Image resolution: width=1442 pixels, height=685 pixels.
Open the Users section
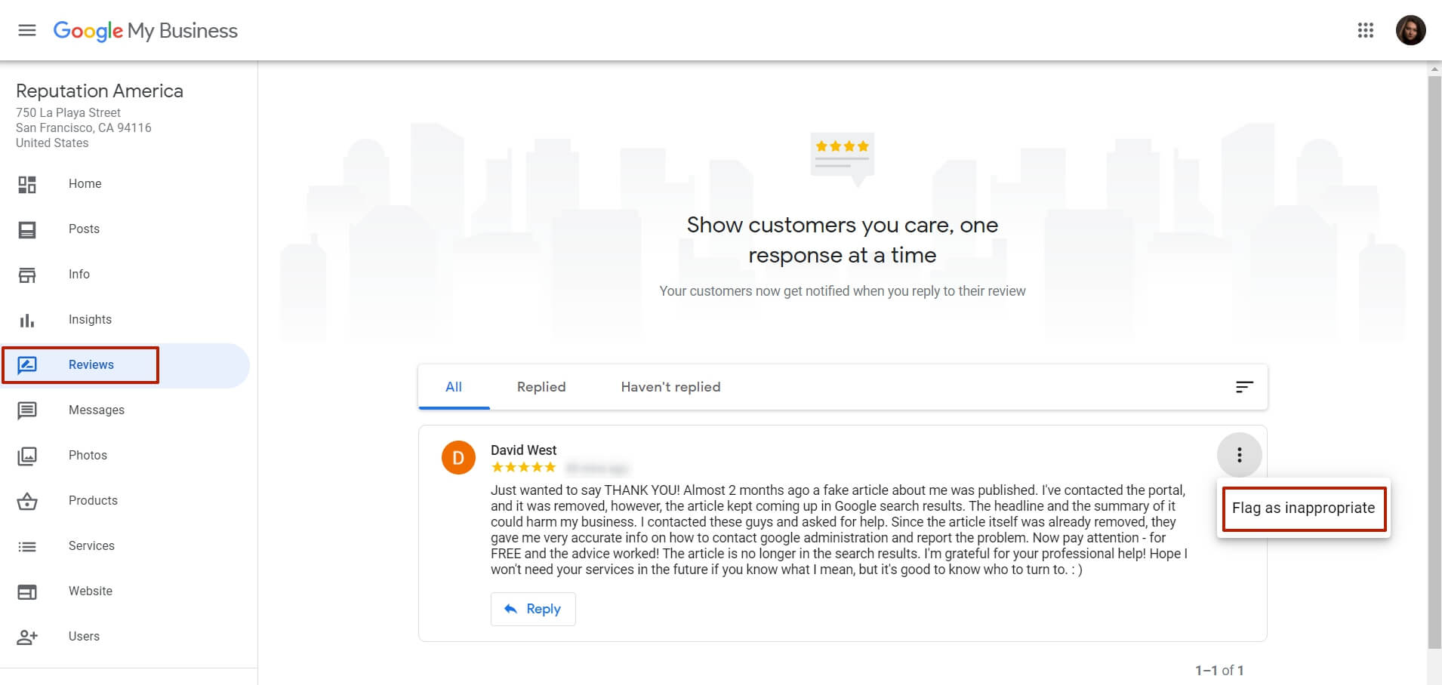click(x=125, y=637)
